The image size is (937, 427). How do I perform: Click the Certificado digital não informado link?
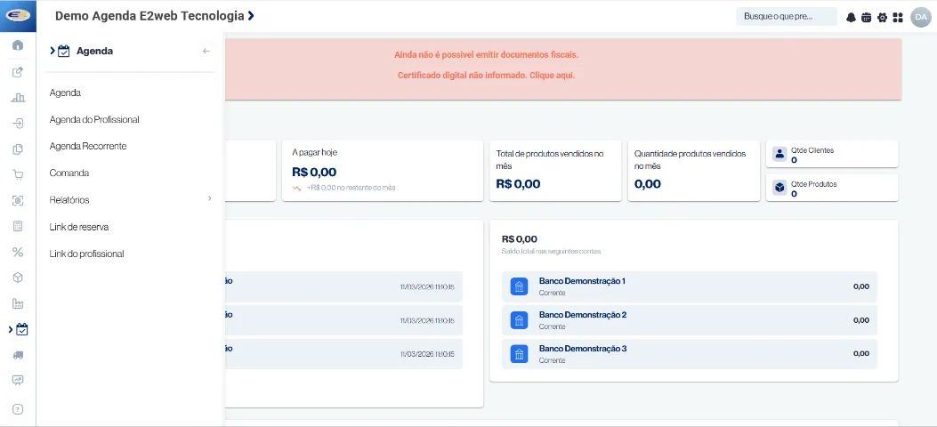click(487, 76)
